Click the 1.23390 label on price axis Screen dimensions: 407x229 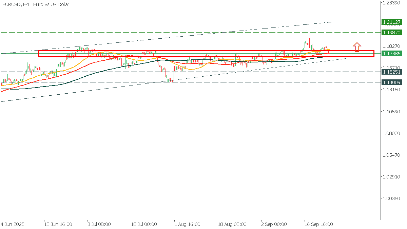pyautogui.click(x=391, y=3)
